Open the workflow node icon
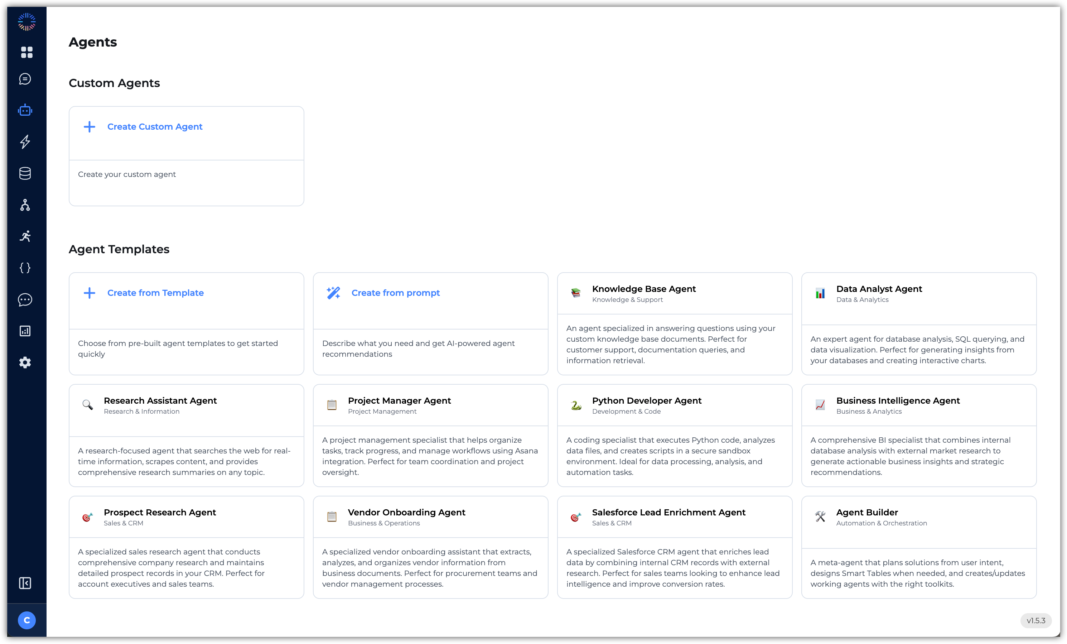1067x644 pixels. (25, 205)
